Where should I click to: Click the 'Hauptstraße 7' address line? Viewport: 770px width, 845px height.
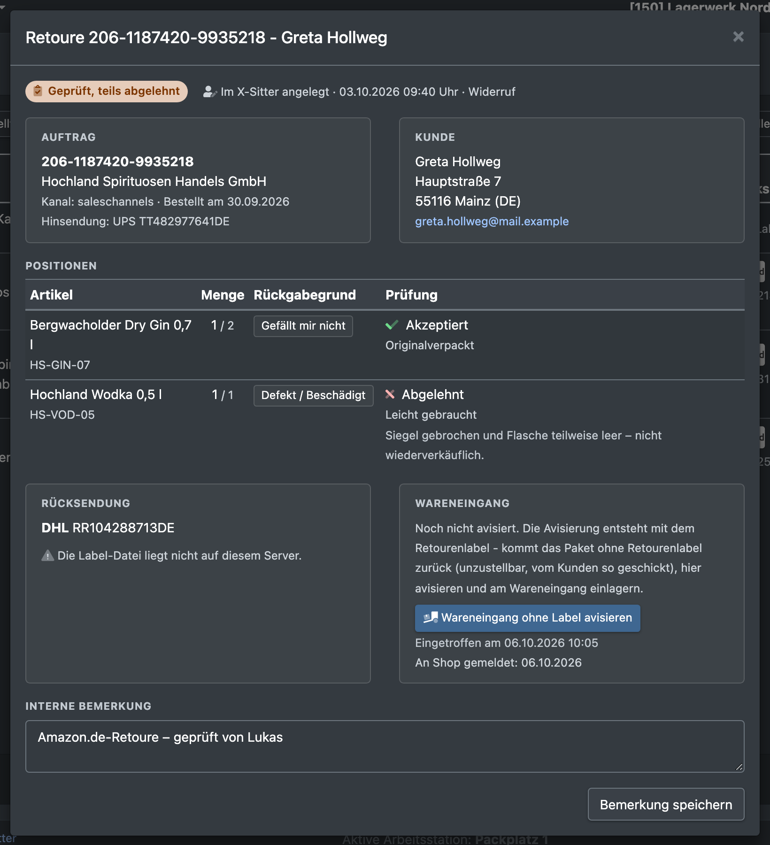coord(458,181)
